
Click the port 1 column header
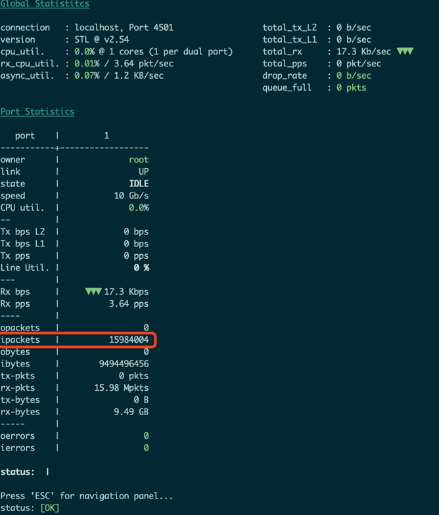[x=106, y=135]
